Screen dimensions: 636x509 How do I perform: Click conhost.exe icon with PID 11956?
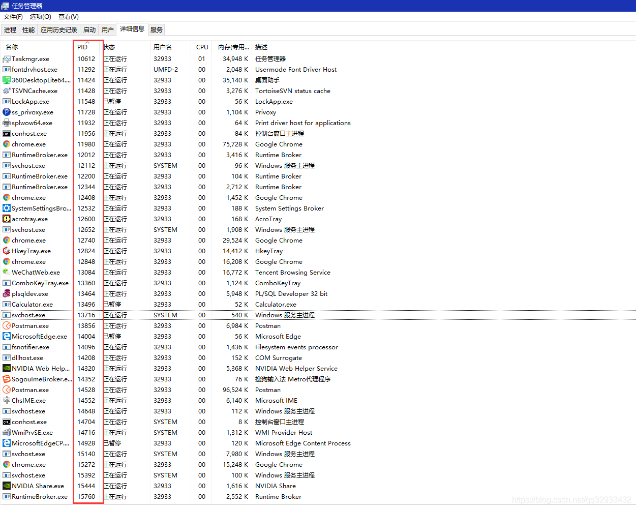click(7, 134)
